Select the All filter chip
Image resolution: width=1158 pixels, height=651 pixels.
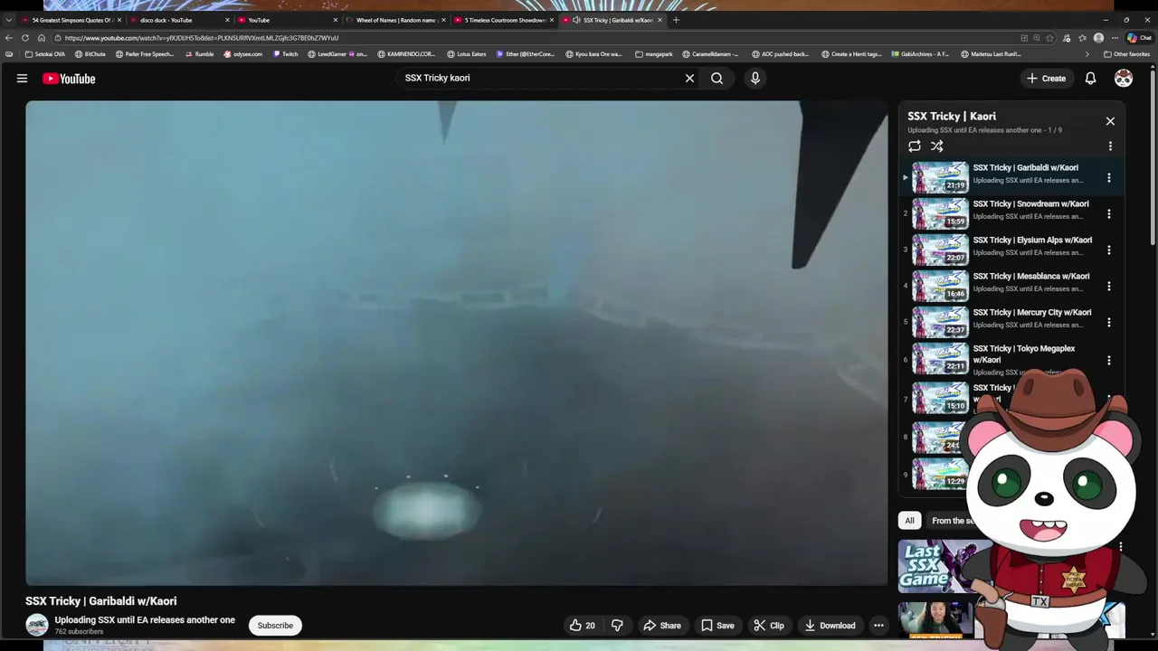point(909,521)
